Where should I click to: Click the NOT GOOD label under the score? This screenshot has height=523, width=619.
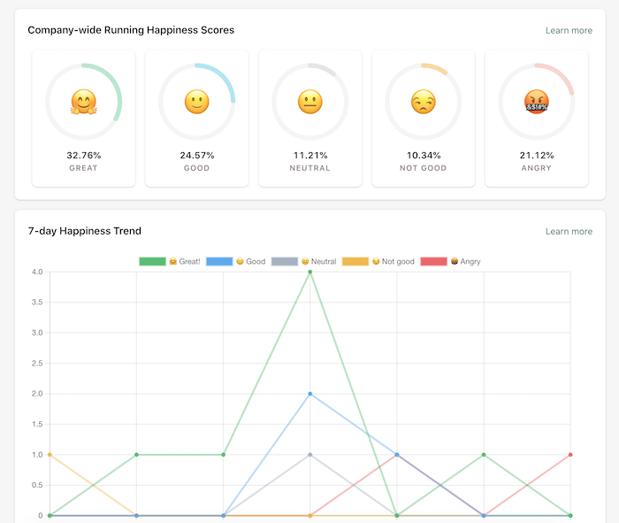[424, 168]
